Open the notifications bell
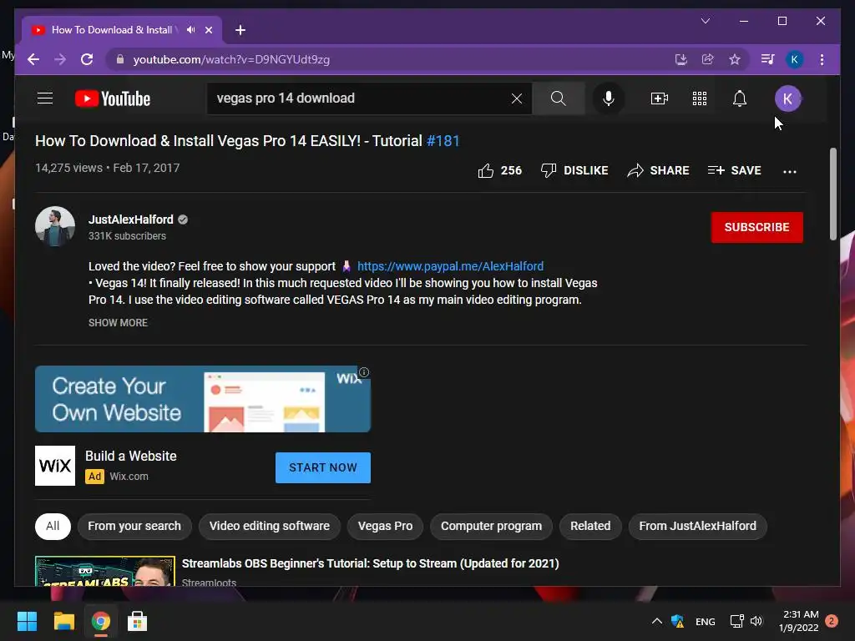855x641 pixels. [740, 98]
